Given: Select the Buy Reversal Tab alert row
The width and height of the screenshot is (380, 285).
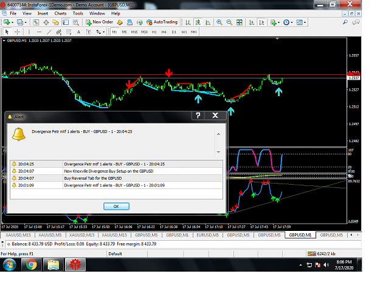Looking at the screenshot, I should [116, 178].
